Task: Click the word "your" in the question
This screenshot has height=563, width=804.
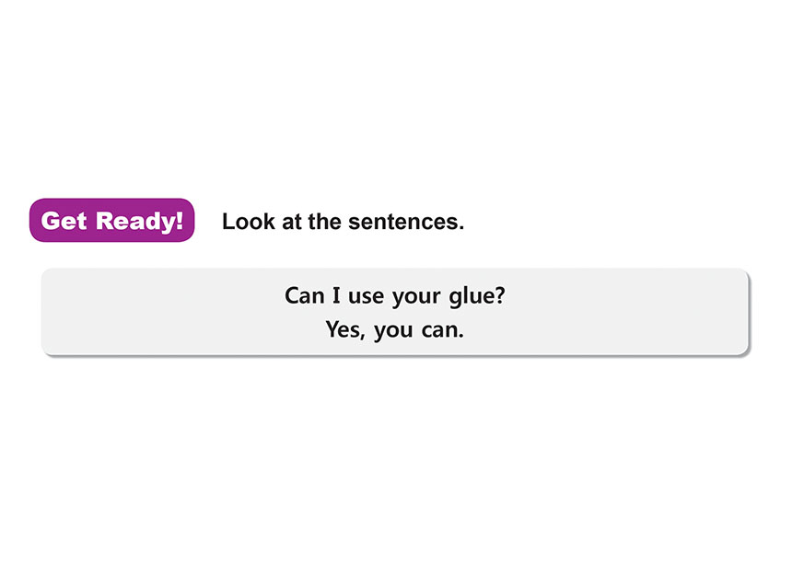Action: pos(415,297)
